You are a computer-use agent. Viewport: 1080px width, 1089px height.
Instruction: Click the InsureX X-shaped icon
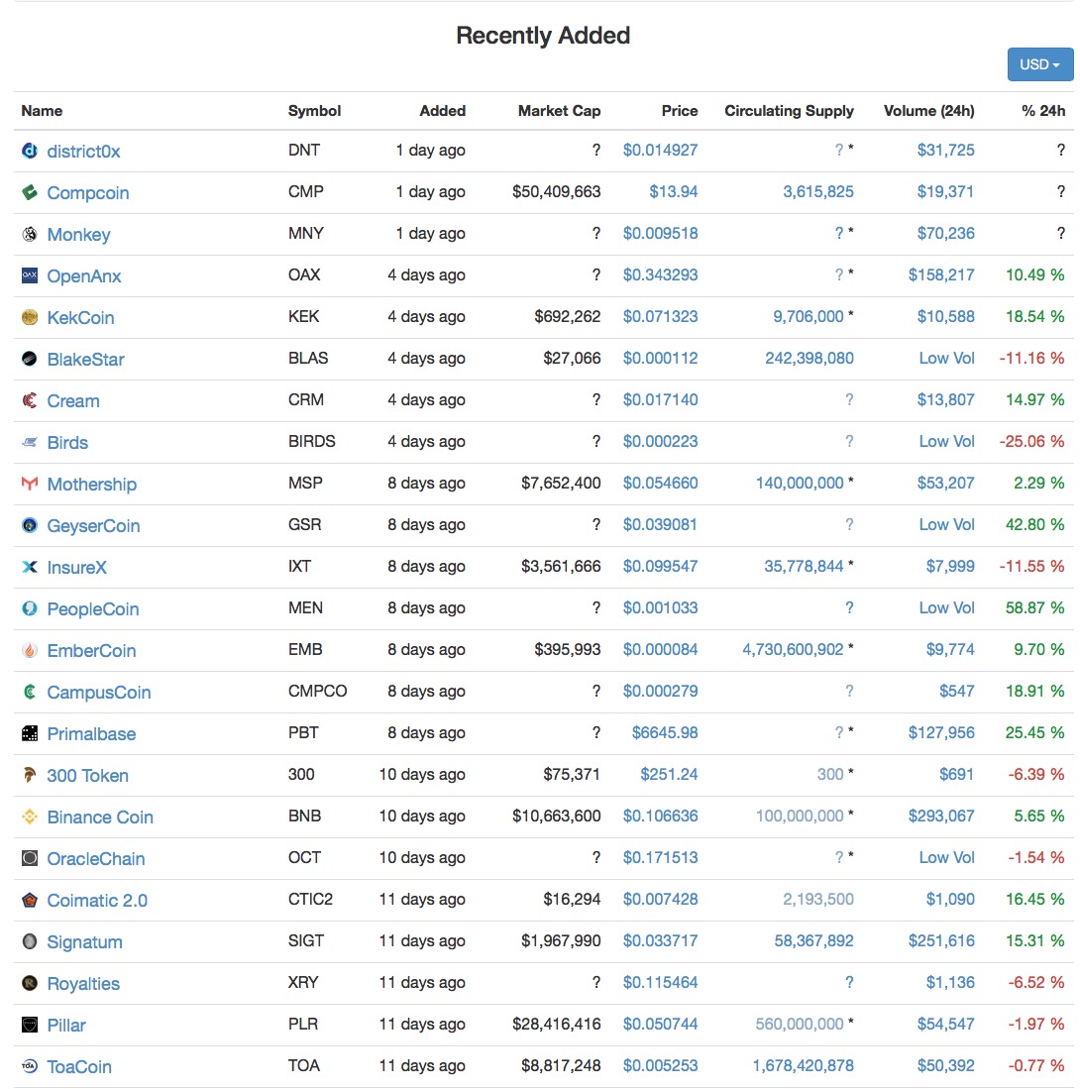pos(29,568)
